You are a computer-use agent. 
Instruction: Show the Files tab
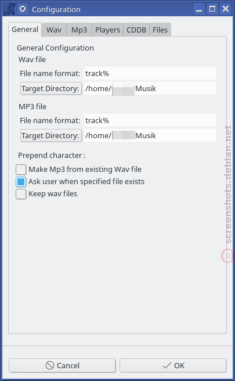tap(160, 30)
